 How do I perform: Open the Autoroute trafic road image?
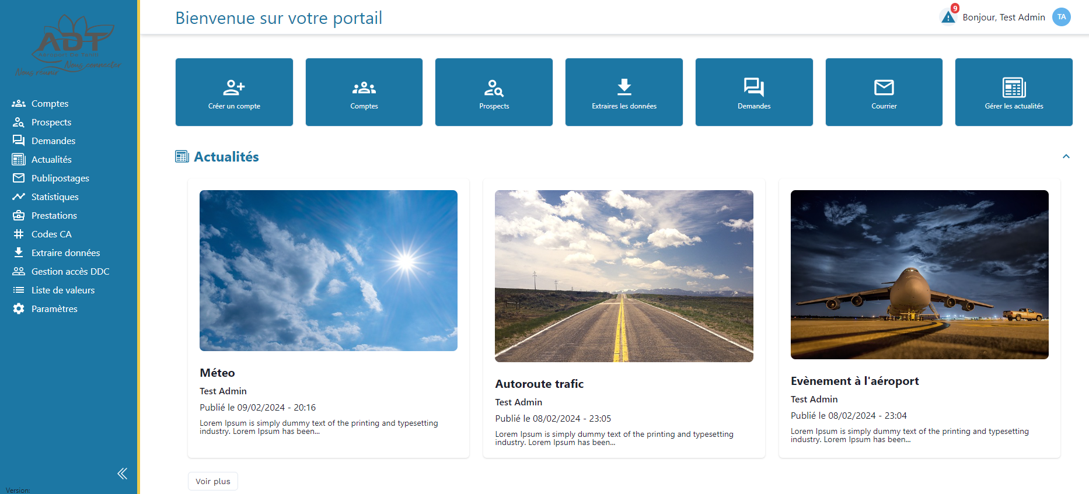624,276
